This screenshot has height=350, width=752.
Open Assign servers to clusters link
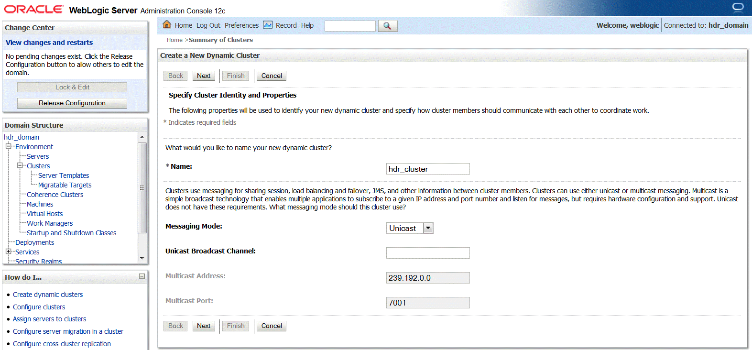pos(49,319)
